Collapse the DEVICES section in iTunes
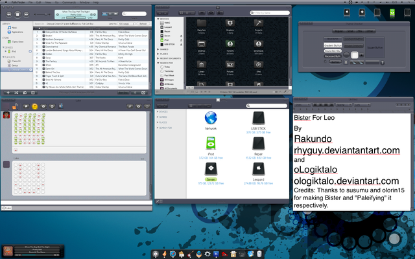Image resolution: width=415 pixels, height=259 pixels. (3, 47)
